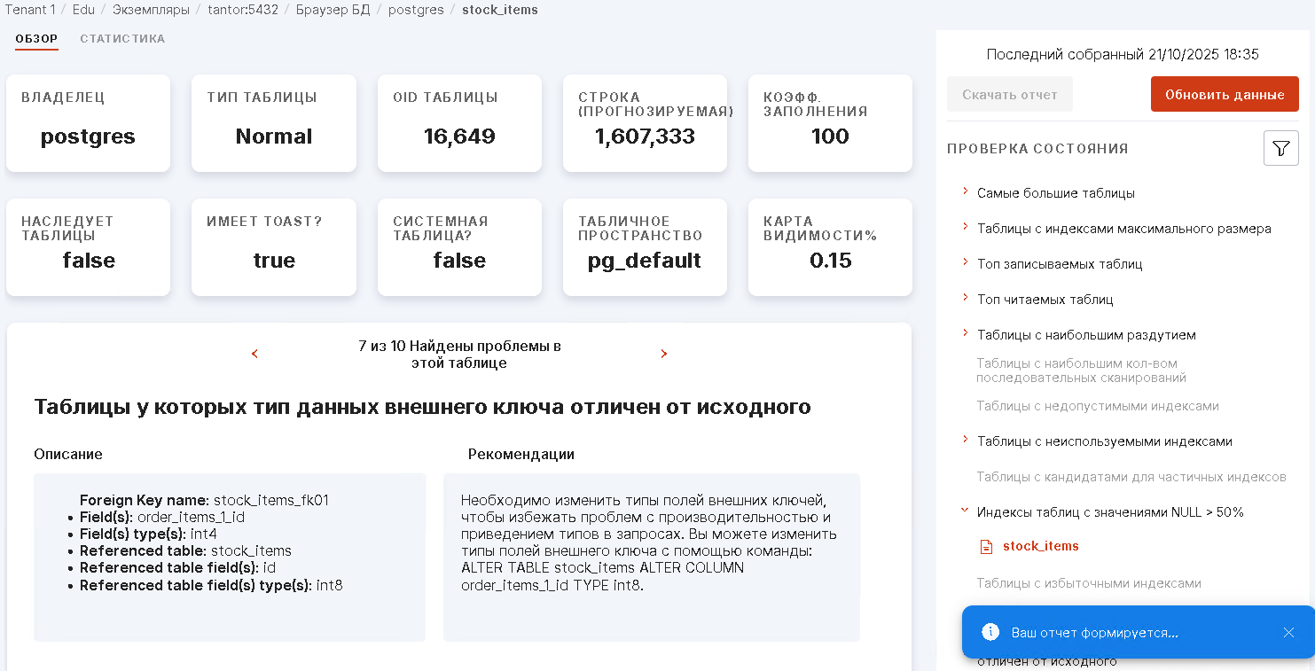This screenshot has height=671, width=1315.
Task: Go to the next found problem arrow
Action: [663, 354]
